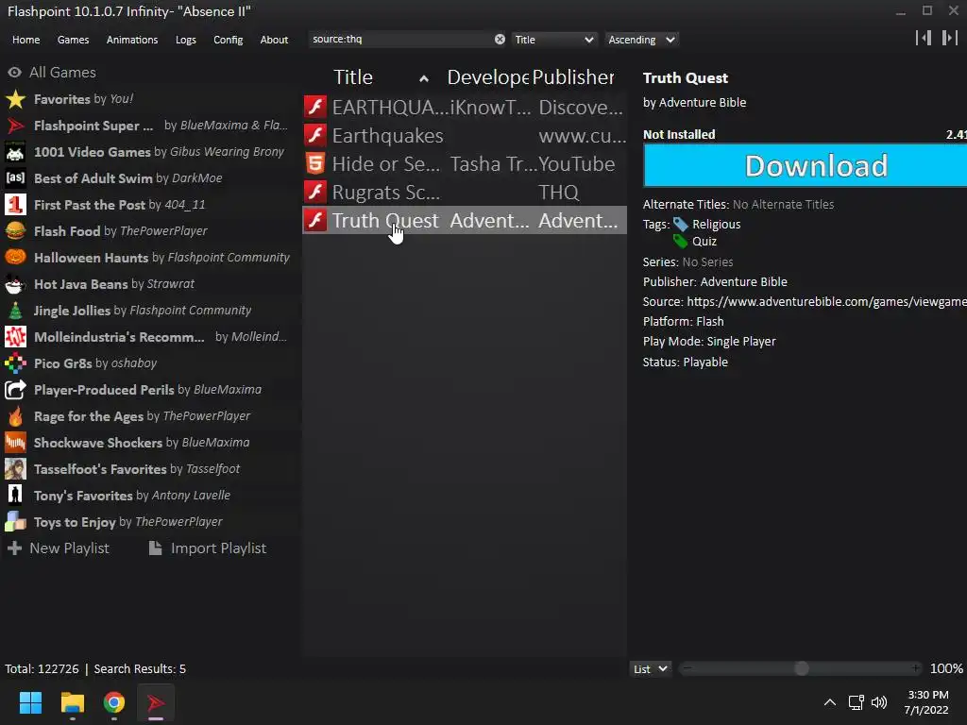This screenshot has height=725, width=967.
Task: Click the Religious tag label
Action: (716, 225)
